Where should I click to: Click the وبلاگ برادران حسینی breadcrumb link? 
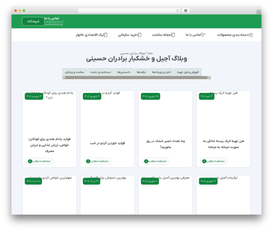coord(132,54)
